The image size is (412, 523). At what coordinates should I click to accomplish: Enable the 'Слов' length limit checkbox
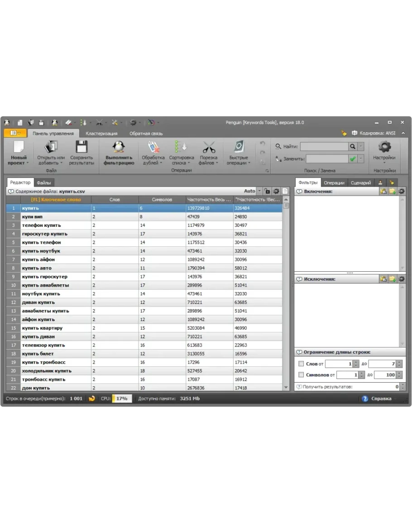[x=301, y=364]
